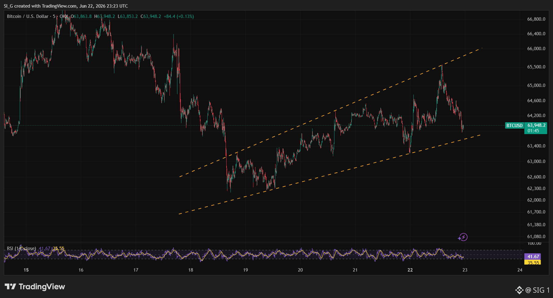Click the purple 41.67 RSI axis label
Viewport: 553px width, 298px height.
(x=533, y=257)
